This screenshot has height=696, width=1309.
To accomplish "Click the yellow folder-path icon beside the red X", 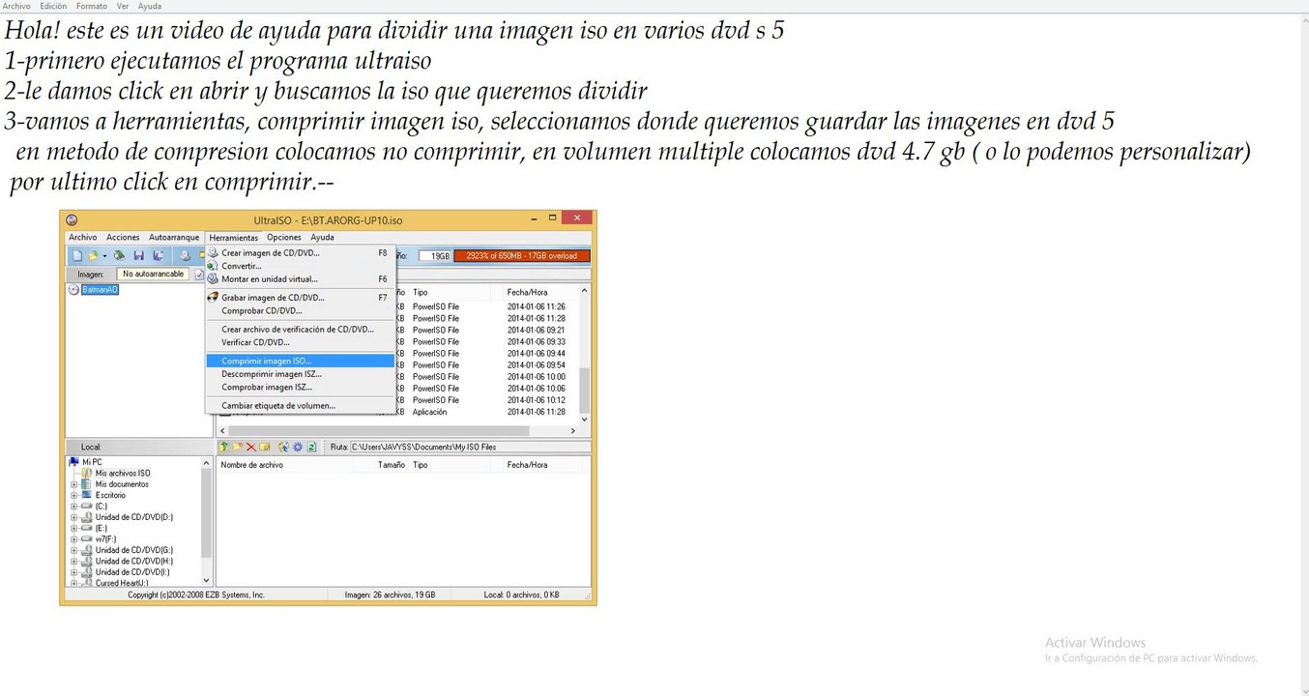I will tap(265, 447).
